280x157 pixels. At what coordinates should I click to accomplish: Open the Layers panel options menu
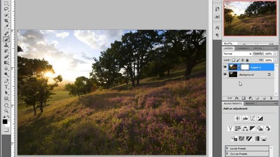276,48
